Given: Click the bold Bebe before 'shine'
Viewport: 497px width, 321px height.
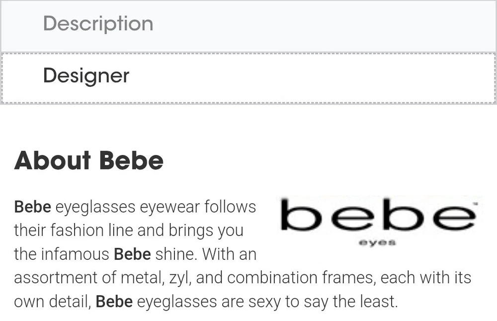Looking at the screenshot, I should 132,254.
